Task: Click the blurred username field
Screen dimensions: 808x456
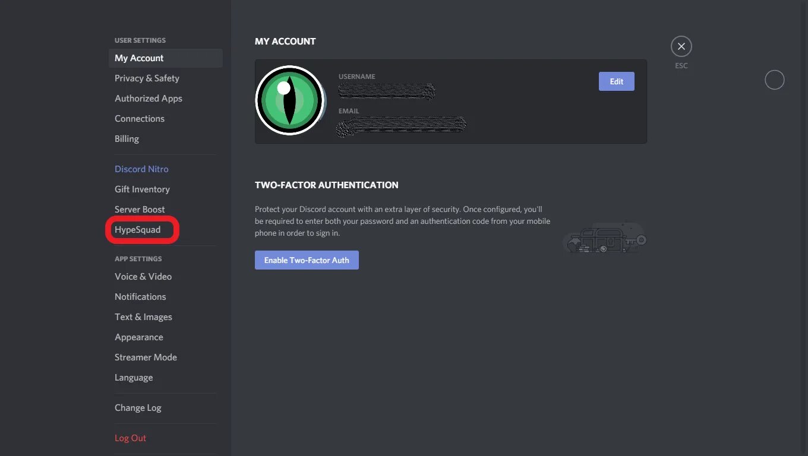Action: click(x=387, y=91)
